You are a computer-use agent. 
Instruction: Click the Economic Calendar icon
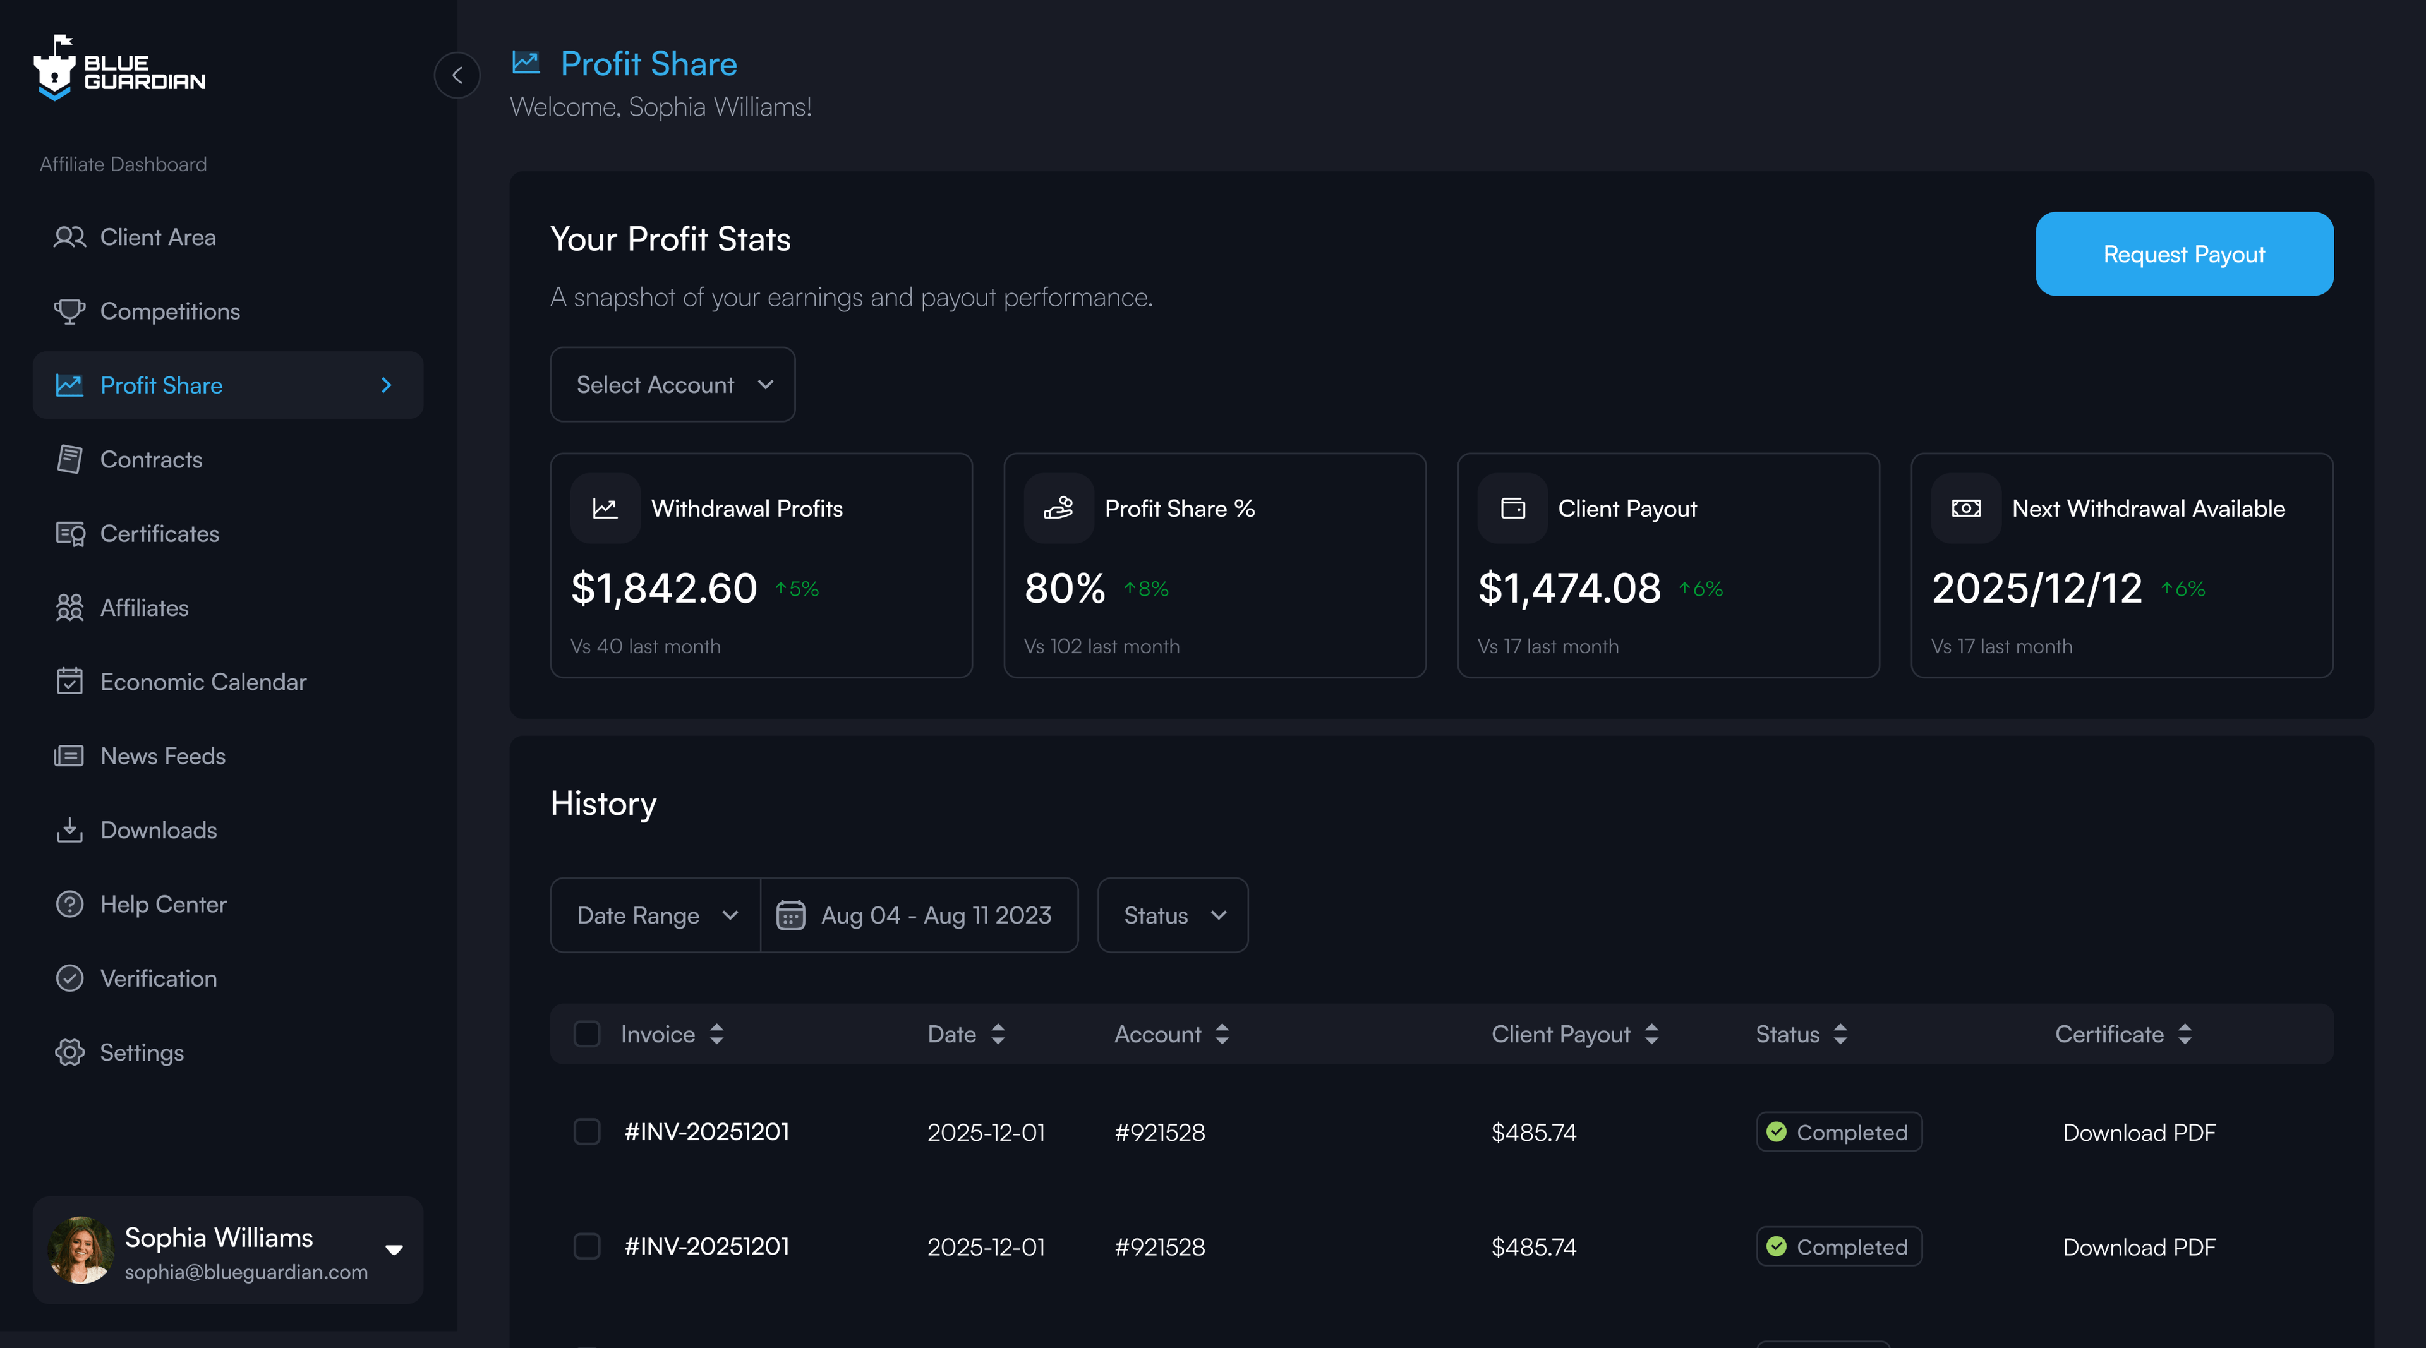tap(69, 682)
